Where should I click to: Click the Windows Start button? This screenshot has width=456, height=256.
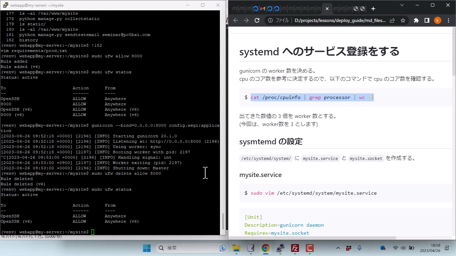(x=147, y=248)
